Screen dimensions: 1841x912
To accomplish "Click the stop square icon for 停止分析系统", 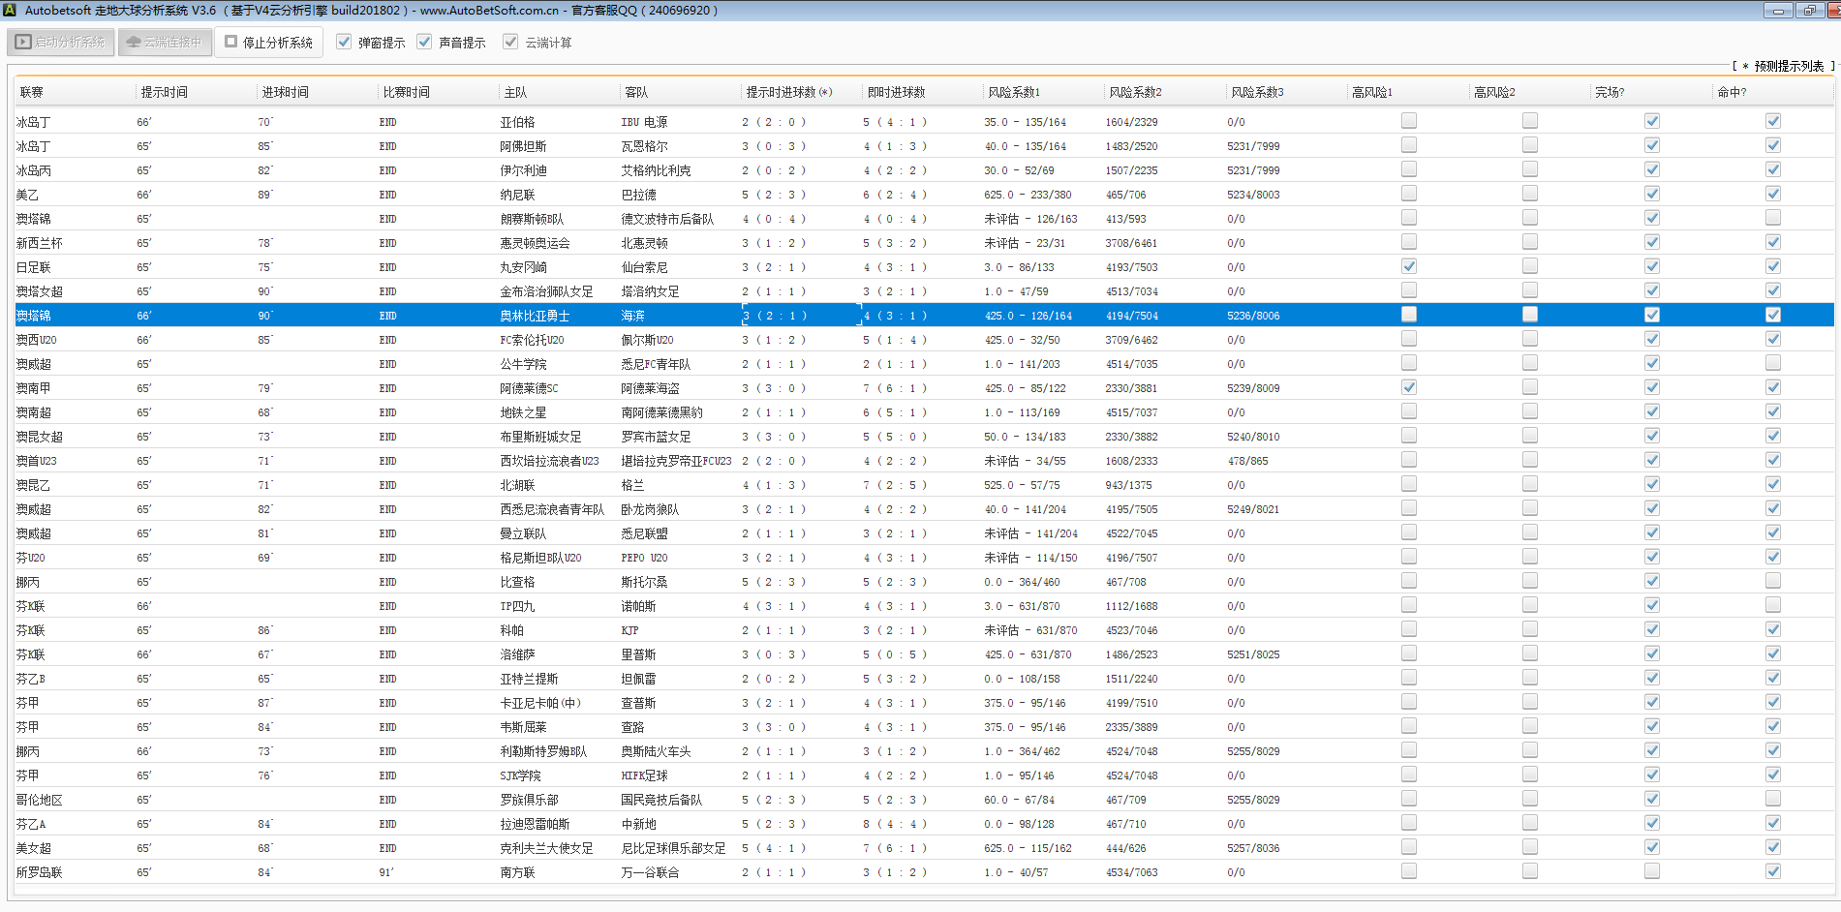I will [231, 42].
